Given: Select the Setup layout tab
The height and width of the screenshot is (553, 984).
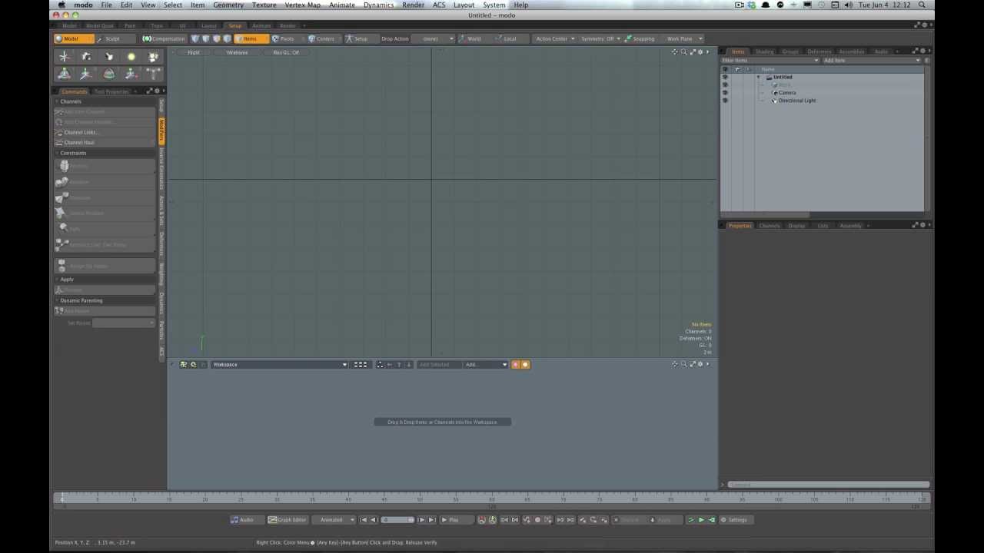Looking at the screenshot, I should pos(234,25).
